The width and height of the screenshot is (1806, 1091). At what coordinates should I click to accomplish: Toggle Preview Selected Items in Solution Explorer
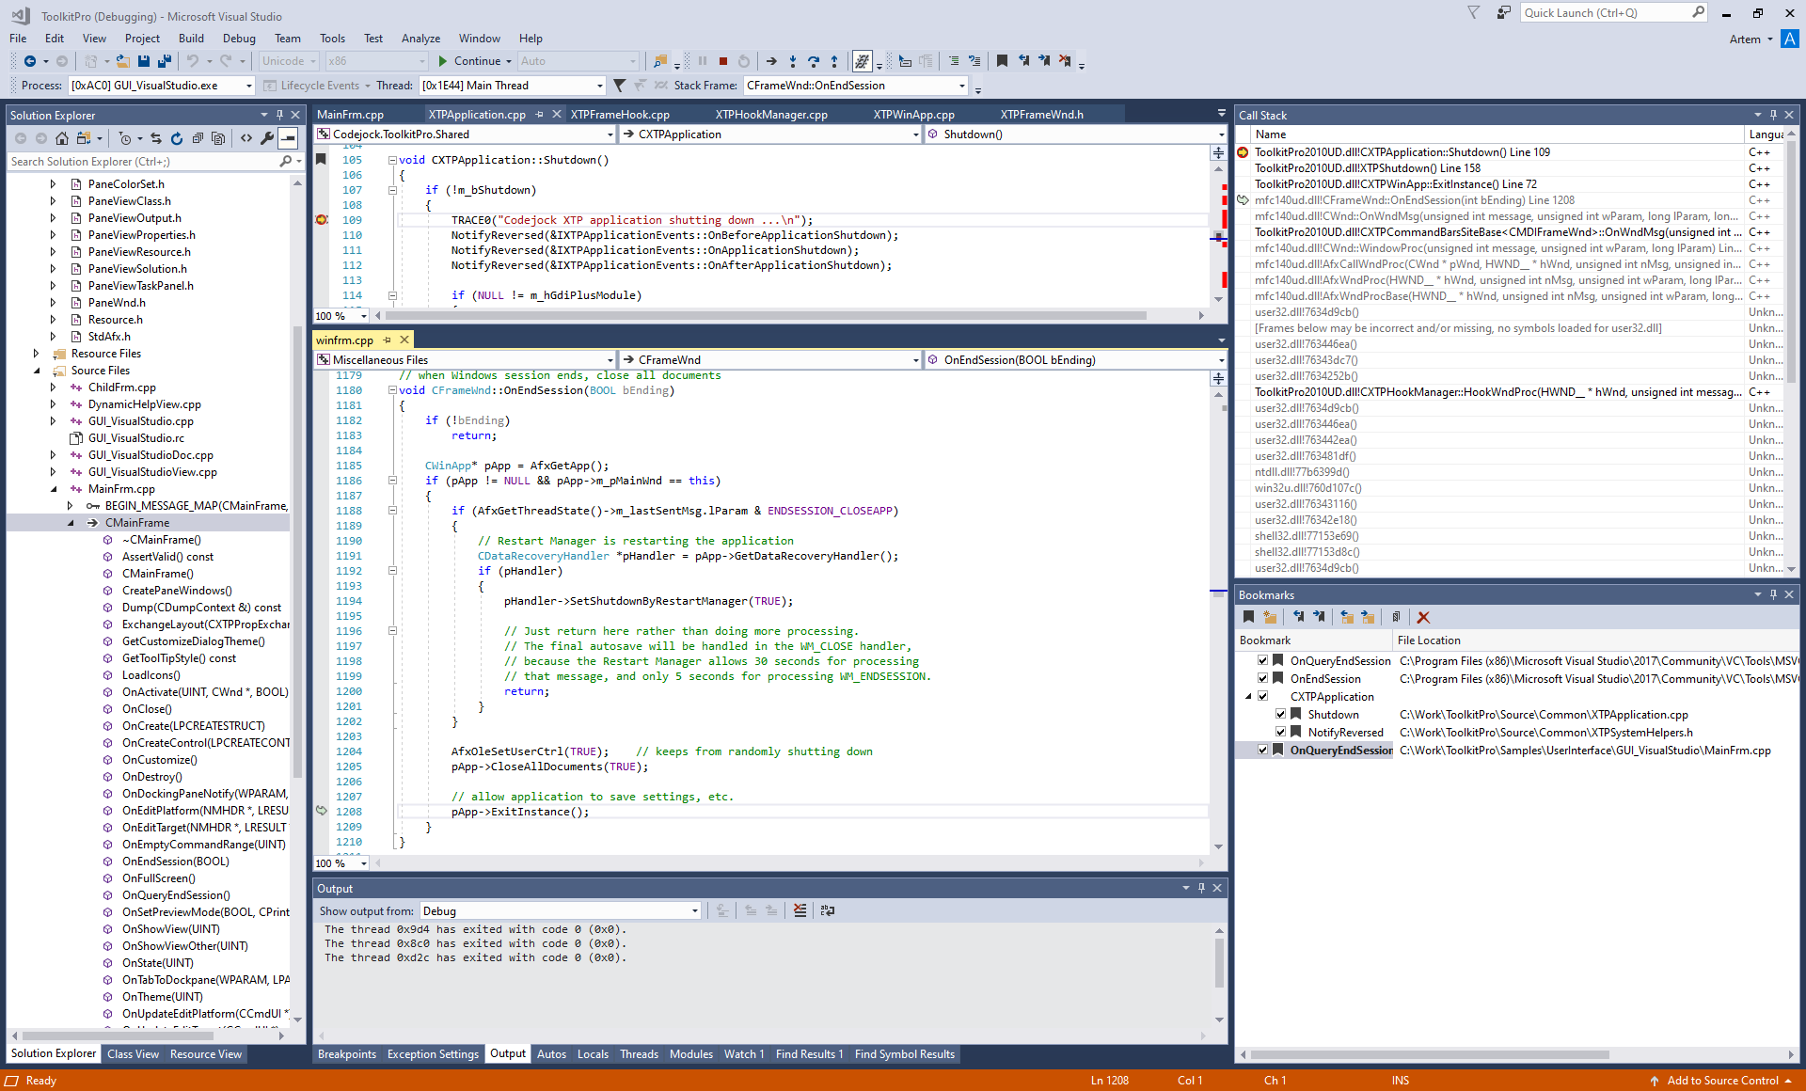pyautogui.click(x=288, y=138)
